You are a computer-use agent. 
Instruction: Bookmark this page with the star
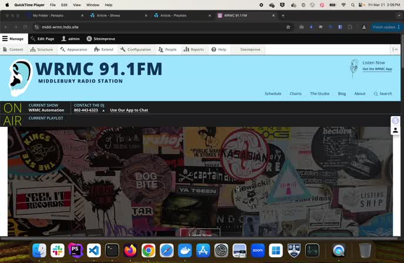click(288, 27)
